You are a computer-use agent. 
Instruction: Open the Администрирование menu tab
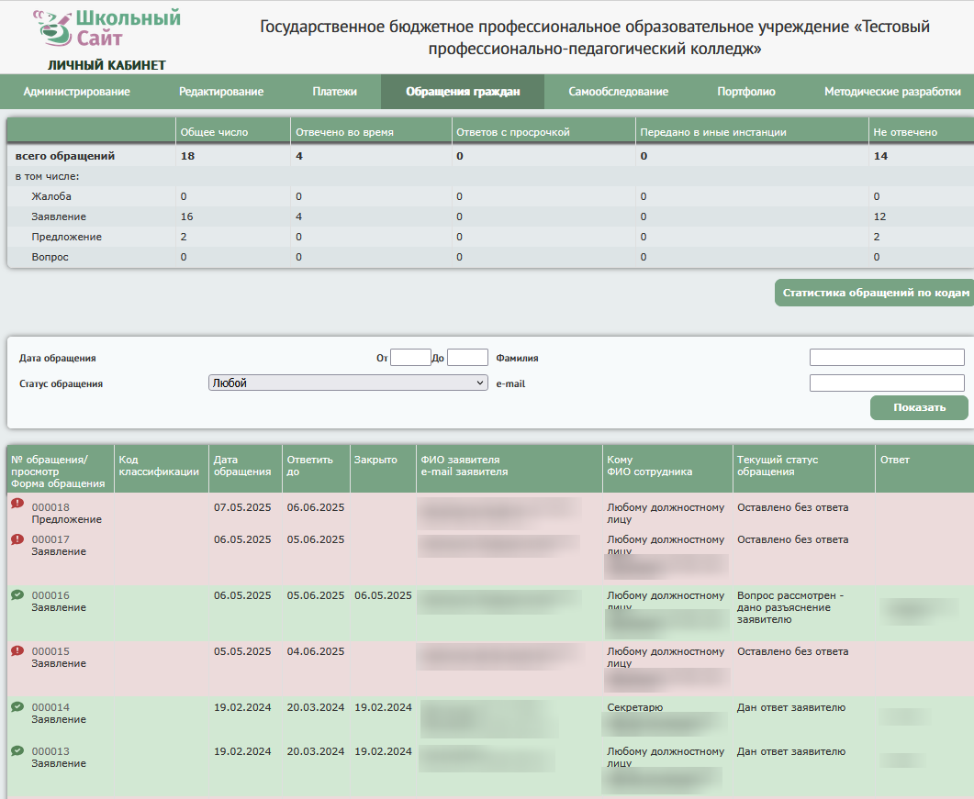(x=76, y=92)
